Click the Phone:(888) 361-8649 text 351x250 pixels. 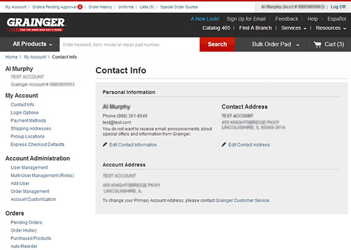click(x=125, y=116)
